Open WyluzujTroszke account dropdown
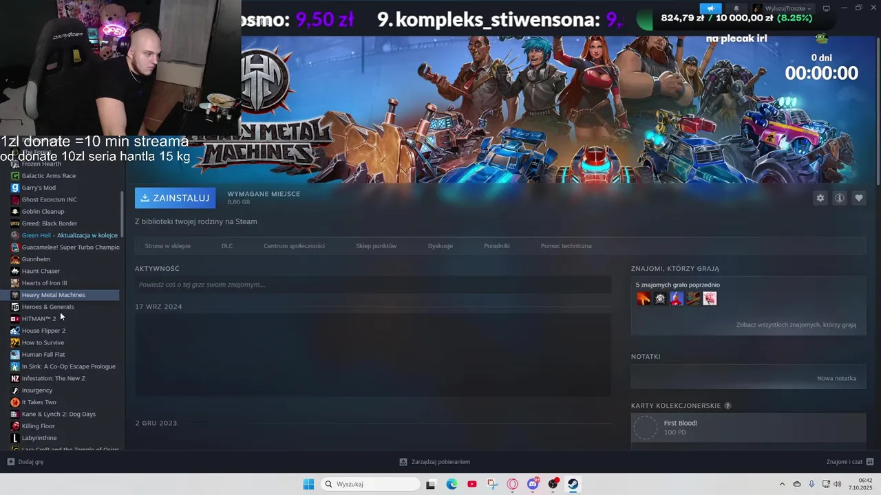The image size is (881, 495). pyautogui.click(x=782, y=8)
